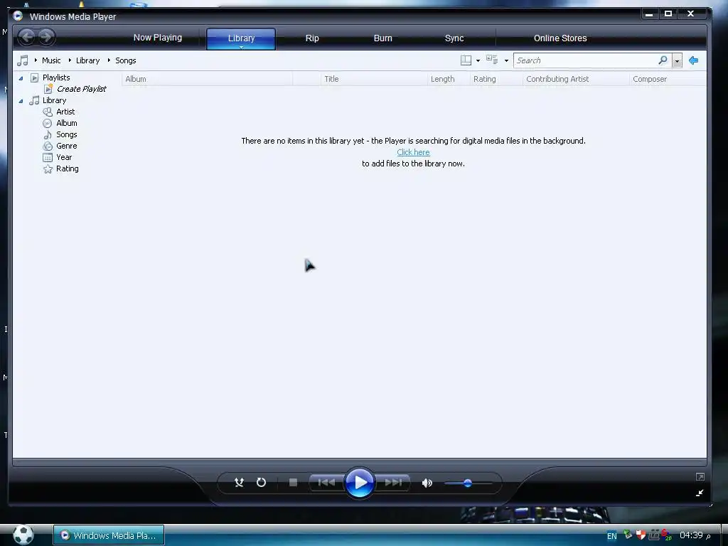Open the Burn tab
The height and width of the screenshot is (546, 728).
(x=383, y=38)
